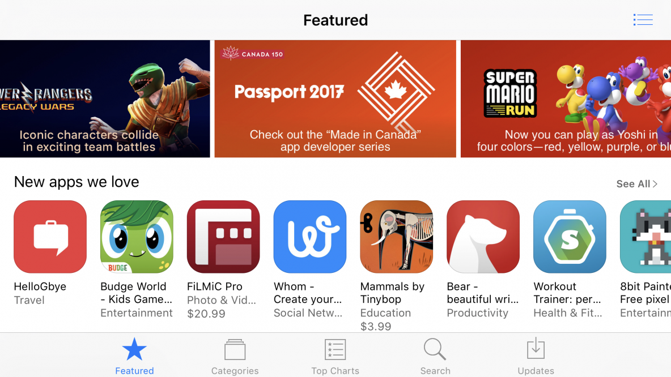Tap the Workout Trainer app icon
The width and height of the screenshot is (671, 377).
[570, 237]
